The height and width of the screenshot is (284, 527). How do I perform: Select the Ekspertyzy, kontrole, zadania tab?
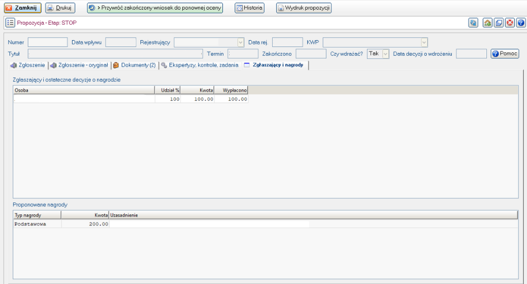pyautogui.click(x=200, y=65)
